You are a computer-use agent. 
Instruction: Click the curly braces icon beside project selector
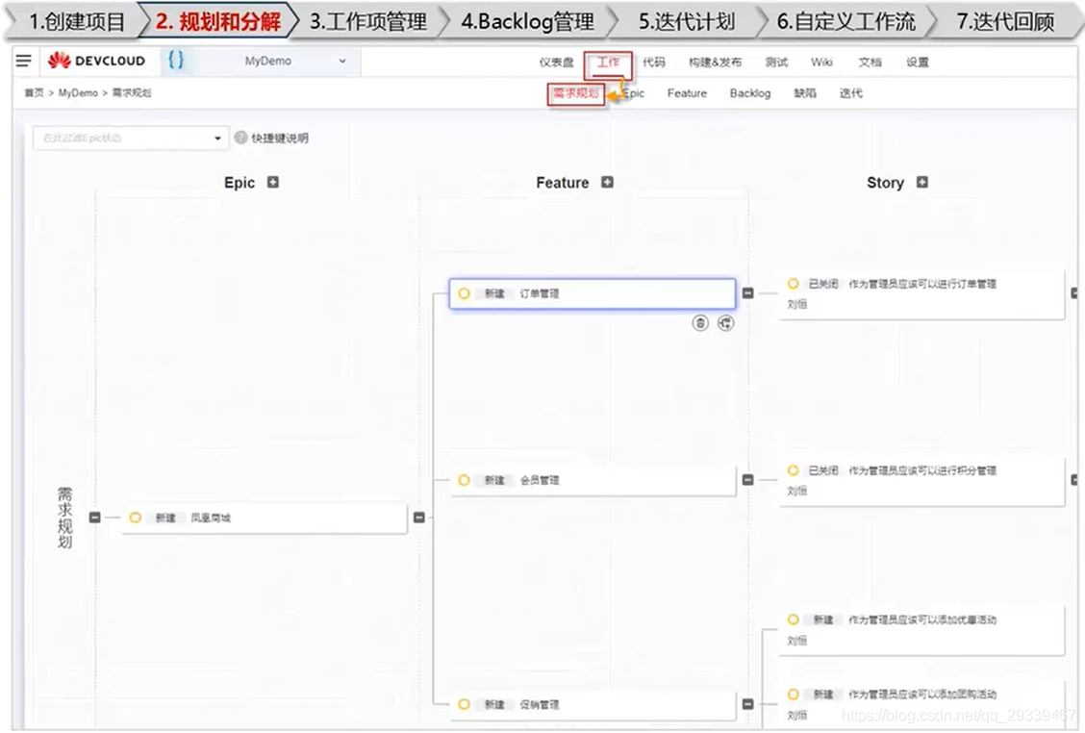(x=175, y=61)
